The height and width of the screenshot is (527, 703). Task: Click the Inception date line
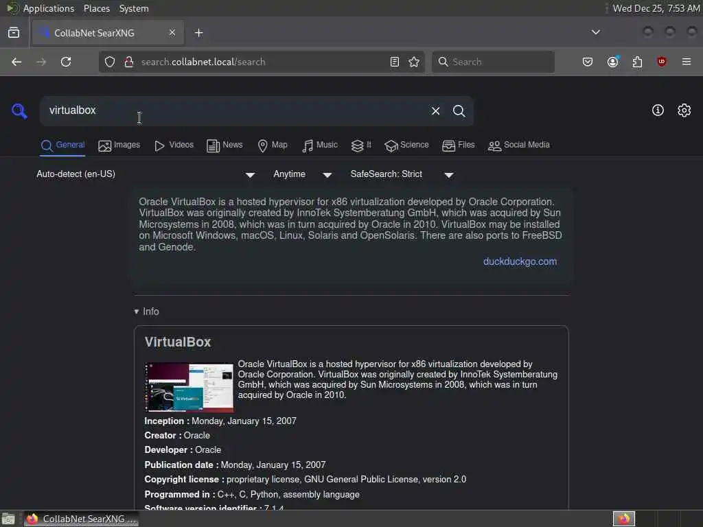point(220,421)
